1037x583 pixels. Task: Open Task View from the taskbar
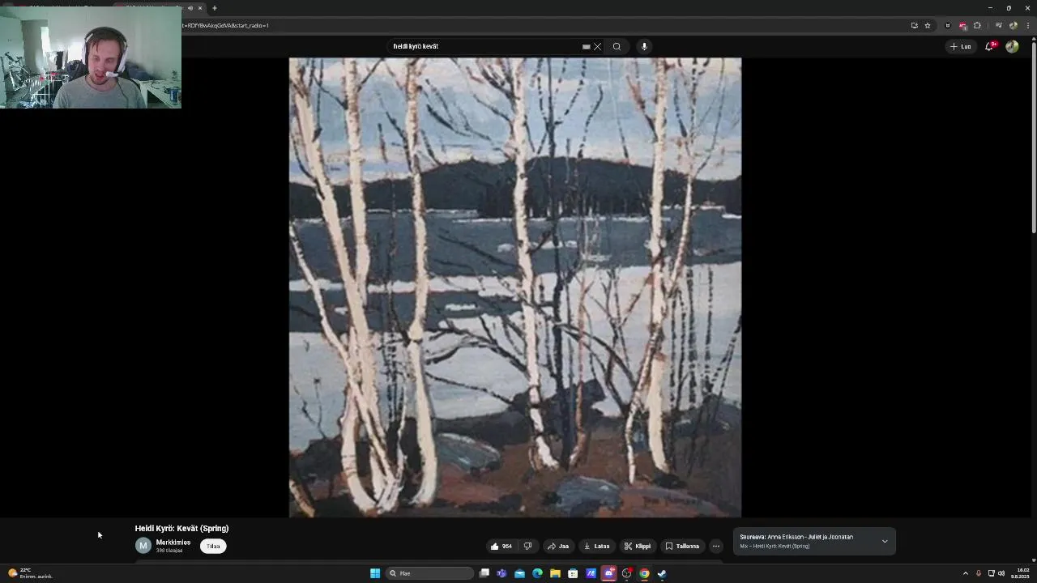point(484,573)
